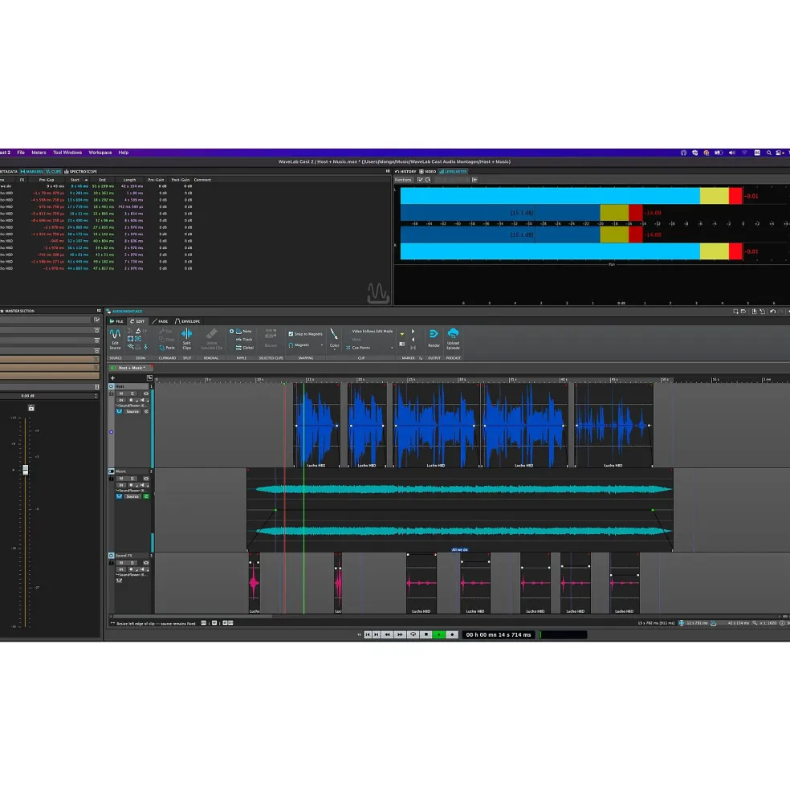This screenshot has height=791, width=790.
Task: Click the timecode display 14 s 714 ms
Action: point(499,634)
